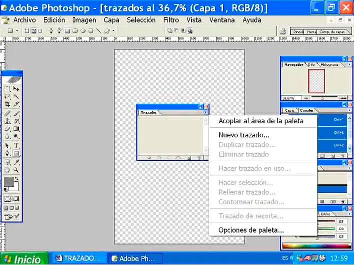Enable Paths mode in options bar
The height and width of the screenshot is (265, 354).
33,31
